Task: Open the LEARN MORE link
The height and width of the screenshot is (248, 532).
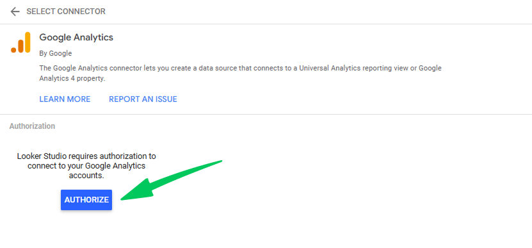Action: [65, 99]
